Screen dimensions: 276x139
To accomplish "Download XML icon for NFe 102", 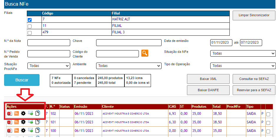I will click(16, 113).
